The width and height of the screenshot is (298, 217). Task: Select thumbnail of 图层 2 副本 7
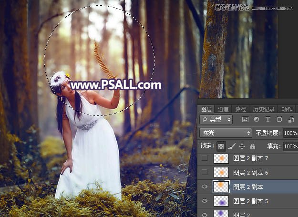(221, 158)
